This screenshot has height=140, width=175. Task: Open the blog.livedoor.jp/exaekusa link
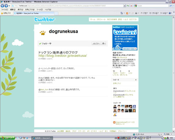pyautogui.click(x=63, y=56)
